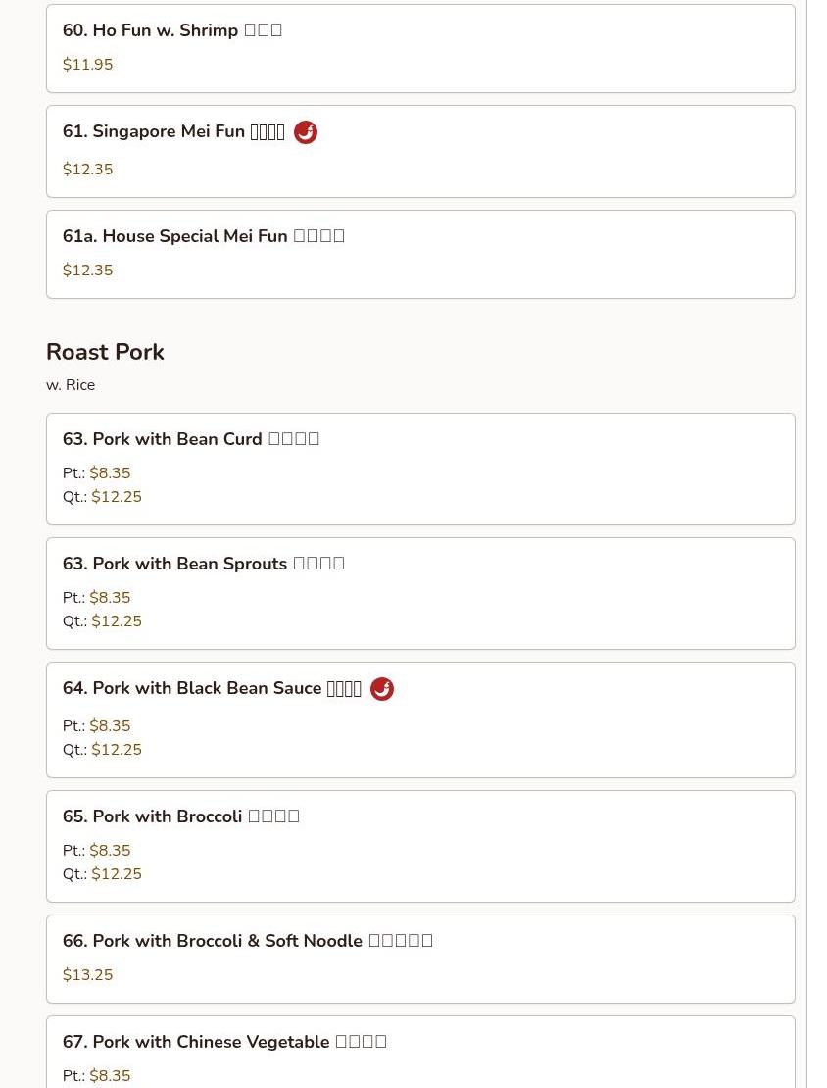827x1088 pixels.
Task: Click $13.25 price for Broccoli Soft Noodle
Action: click(x=88, y=975)
